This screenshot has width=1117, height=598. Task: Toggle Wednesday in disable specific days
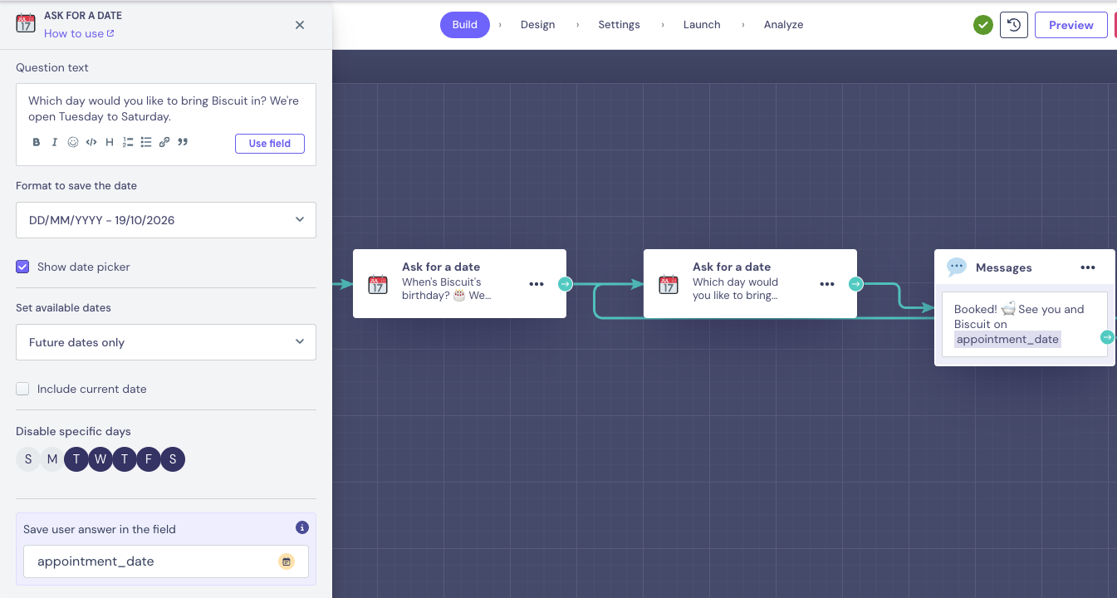pos(100,459)
